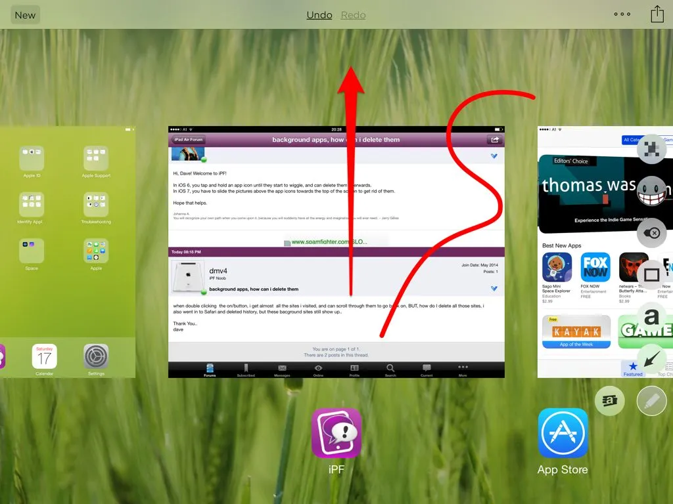Tap the home screen preview card thumbnail
Image resolution: width=673 pixels, height=504 pixels.
tap(68, 252)
